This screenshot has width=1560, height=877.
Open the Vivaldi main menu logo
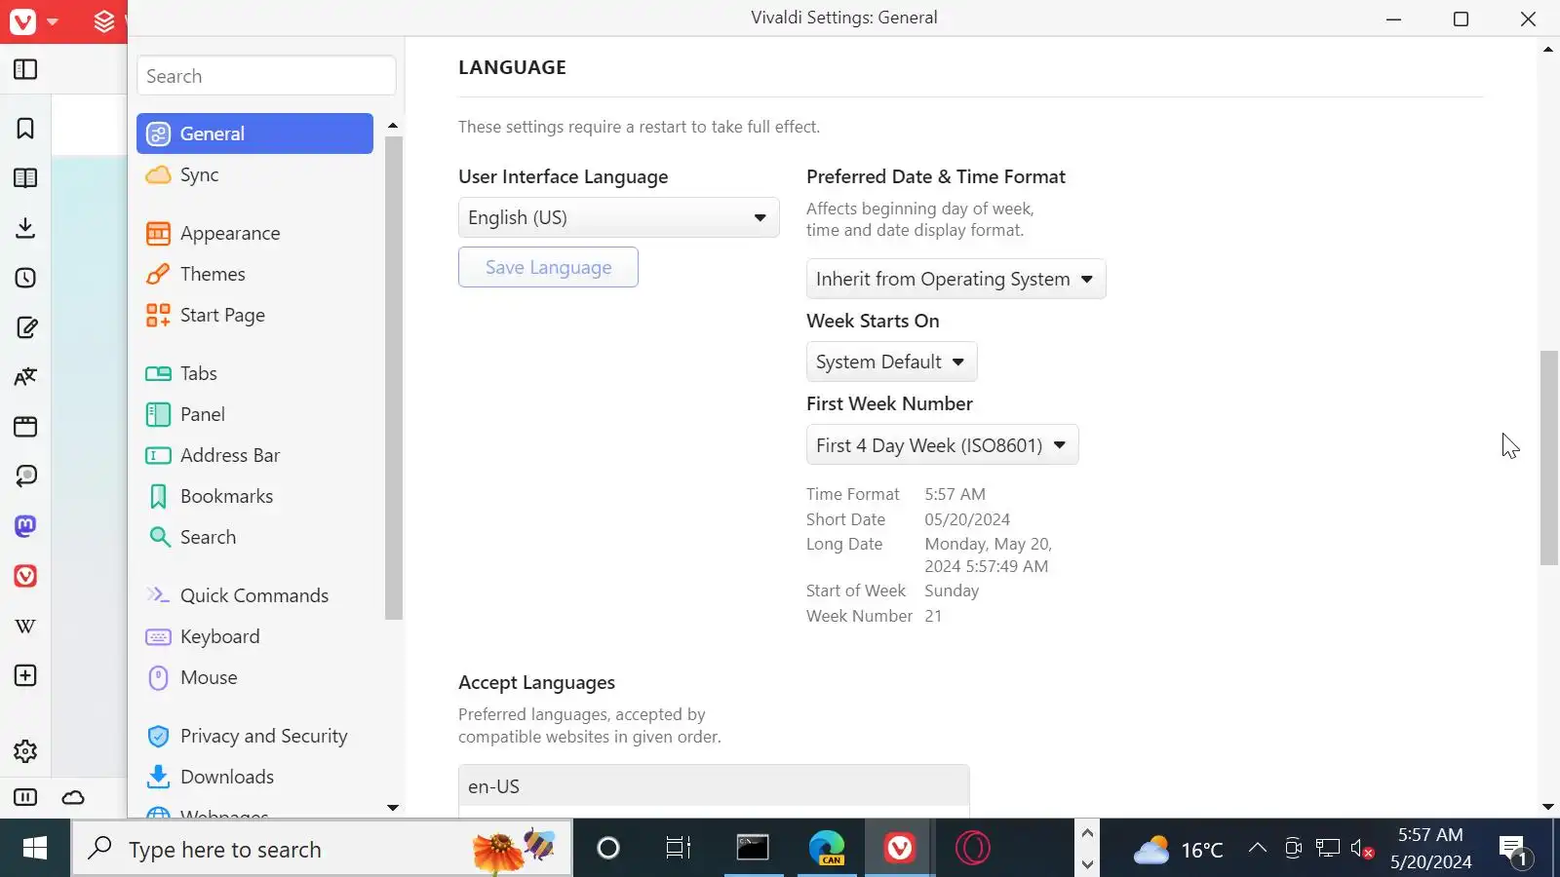click(x=22, y=21)
